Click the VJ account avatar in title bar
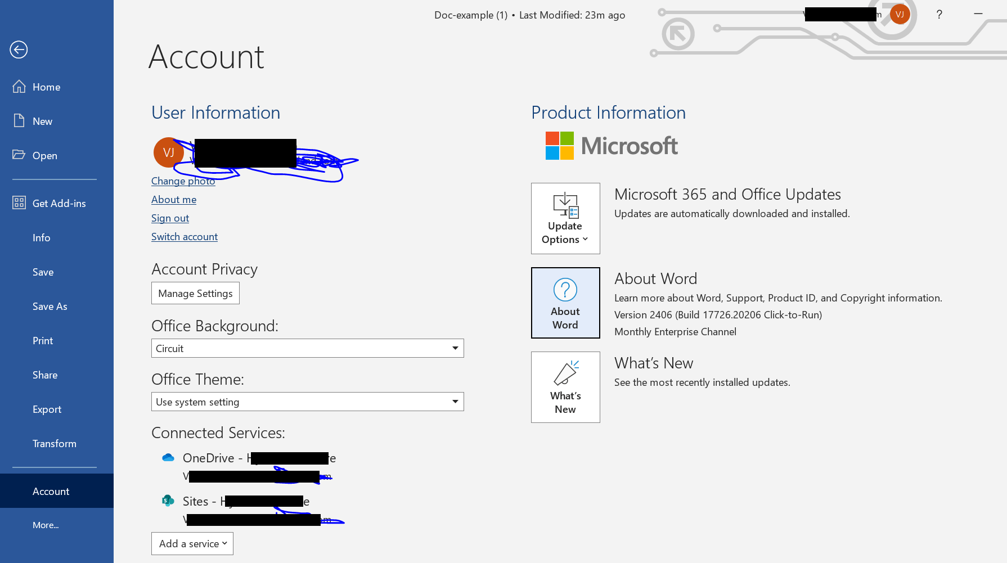The image size is (1007, 563). (900, 15)
